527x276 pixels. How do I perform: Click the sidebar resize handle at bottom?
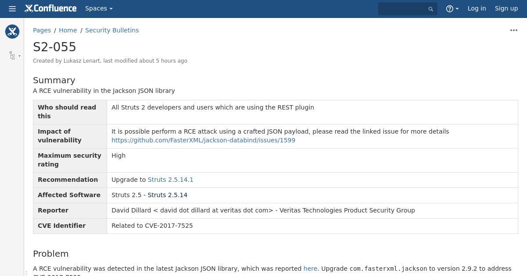tap(26, 273)
